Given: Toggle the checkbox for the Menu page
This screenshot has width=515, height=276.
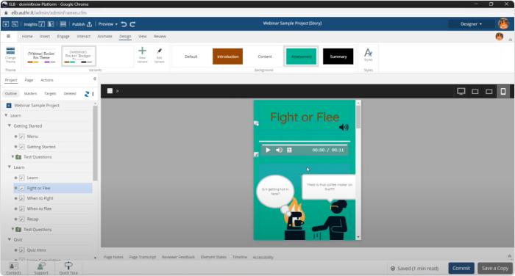Looking at the screenshot, I should [x=22, y=137].
